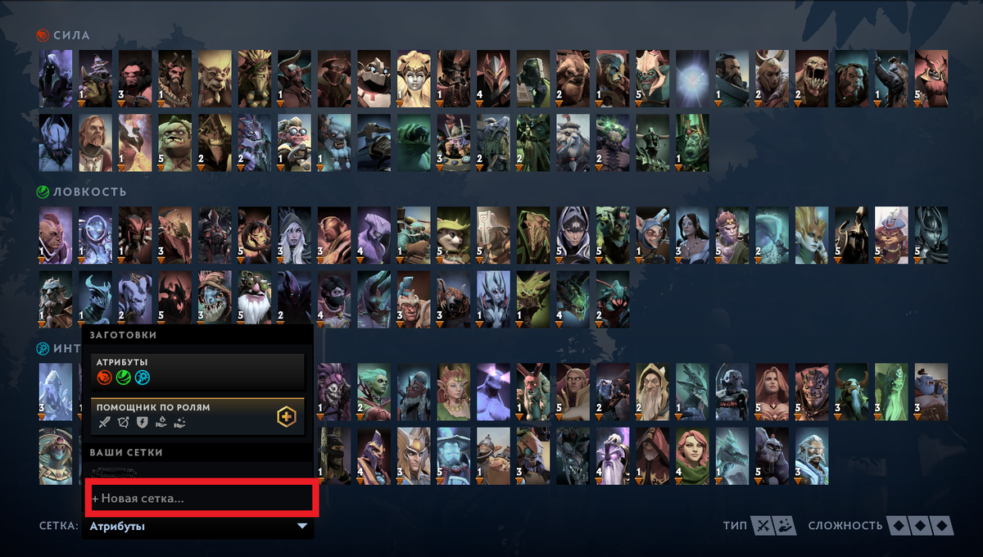Select the glowing Io wisp hero portrait
The image size is (983, 557).
coord(694,79)
